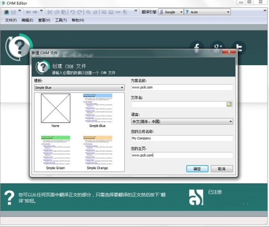Open the Auto language dropdown

tap(207, 12)
